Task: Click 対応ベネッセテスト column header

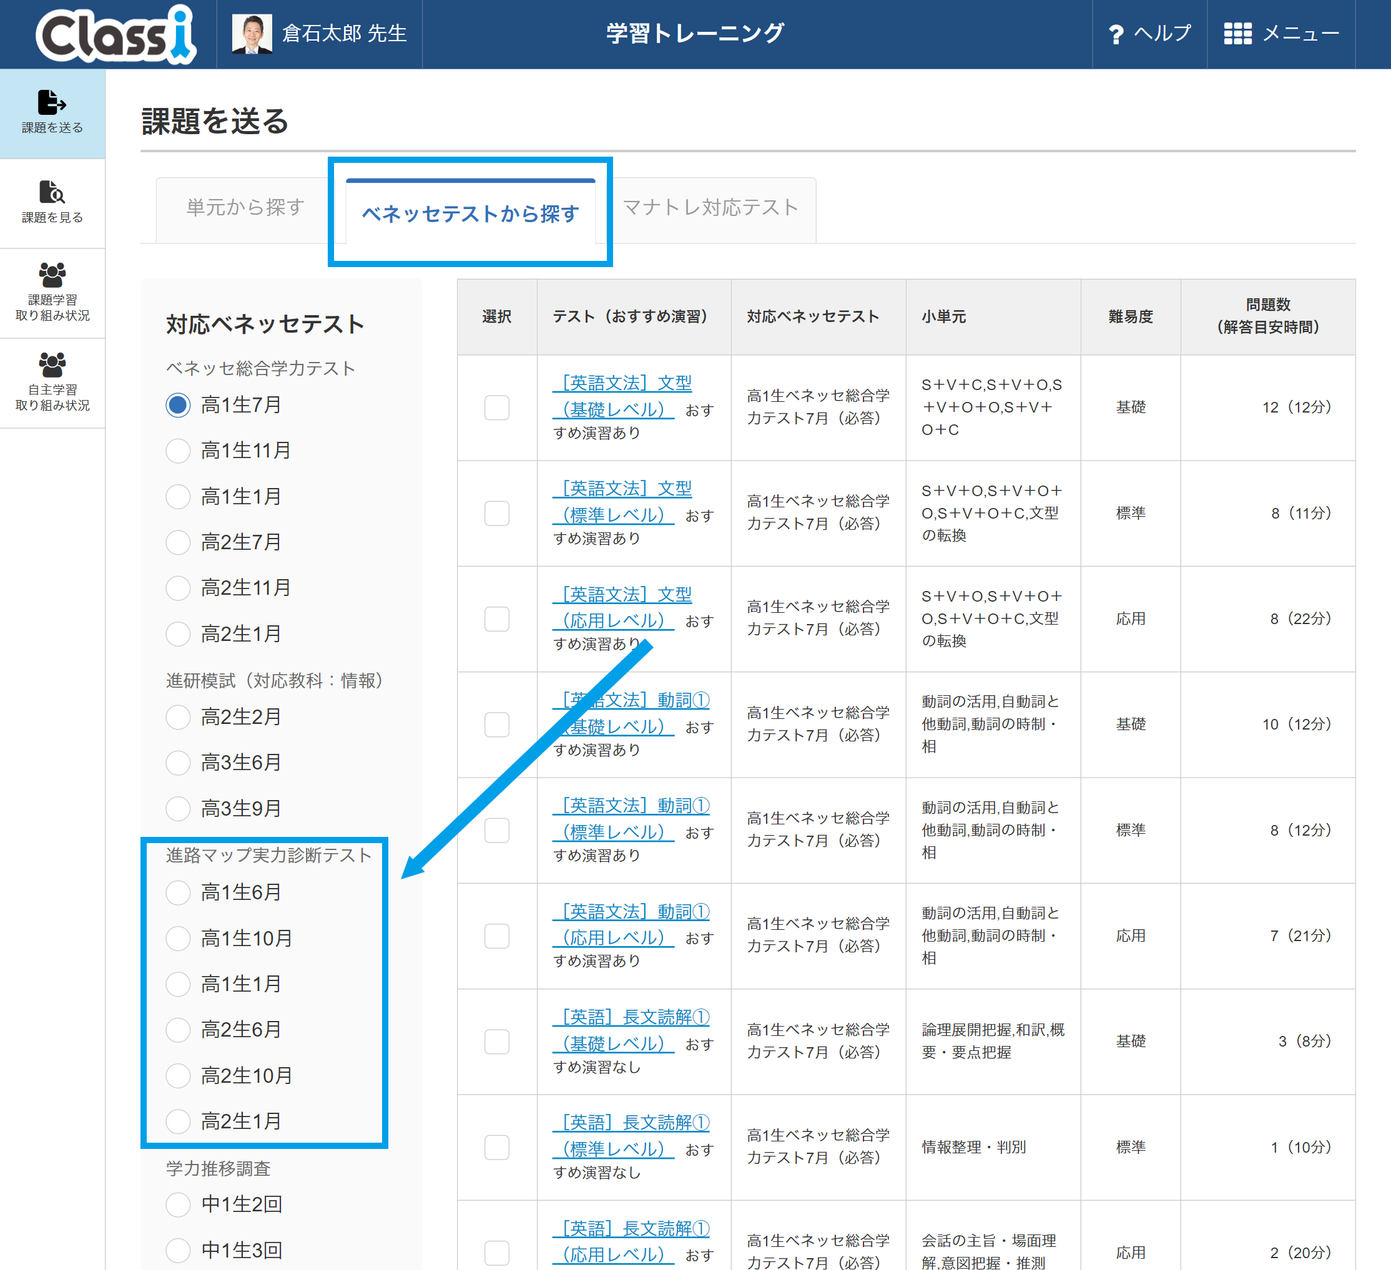Action: [818, 316]
